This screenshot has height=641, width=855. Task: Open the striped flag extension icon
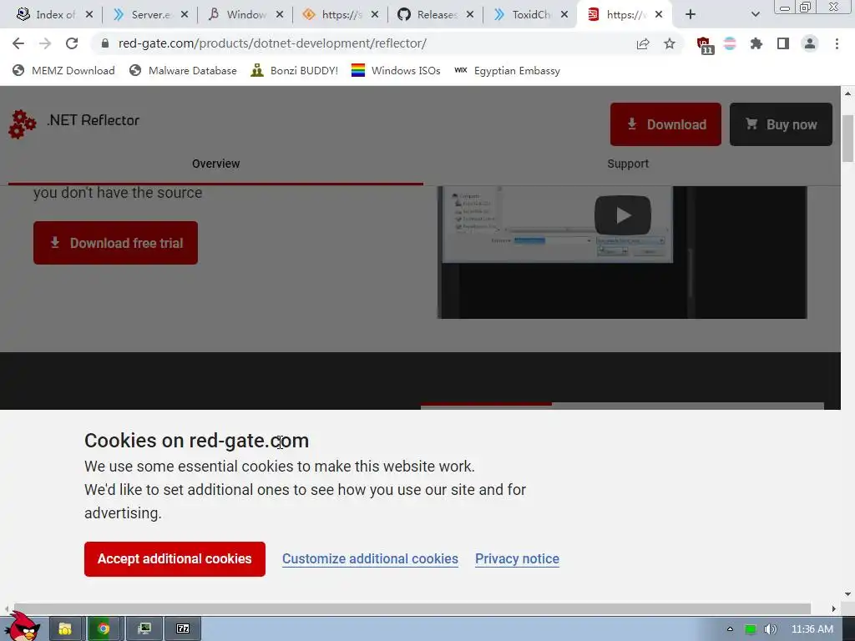point(730,43)
